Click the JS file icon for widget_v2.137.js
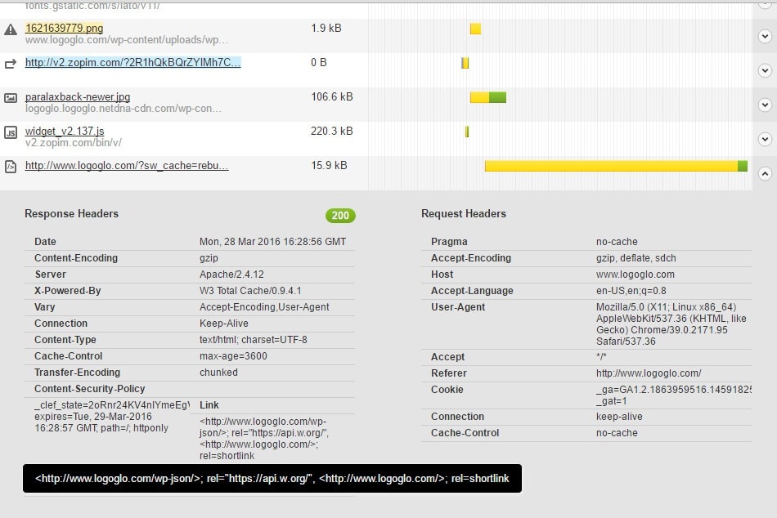The image size is (777, 518). pyautogui.click(x=11, y=132)
